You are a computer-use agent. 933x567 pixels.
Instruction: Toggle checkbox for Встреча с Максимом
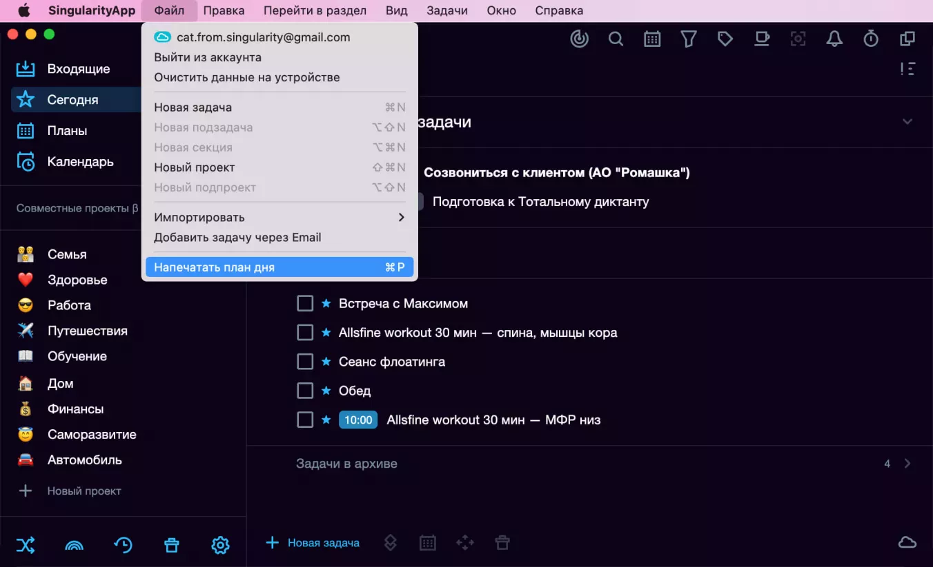click(305, 303)
